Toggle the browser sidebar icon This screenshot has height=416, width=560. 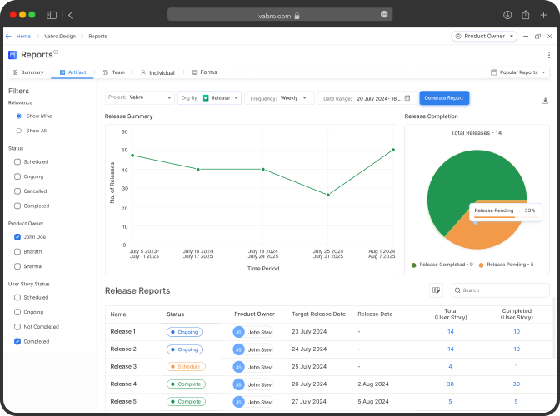click(52, 15)
